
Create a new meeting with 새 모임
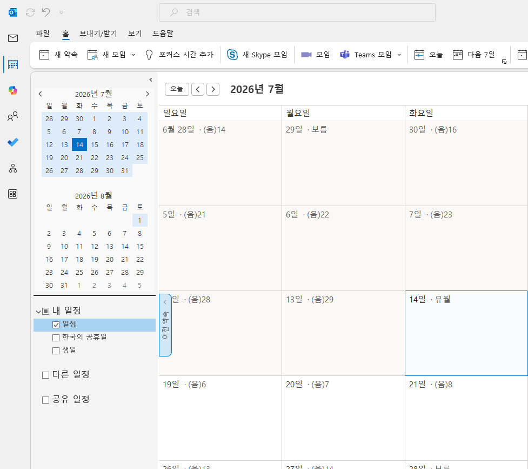pyautogui.click(x=106, y=55)
